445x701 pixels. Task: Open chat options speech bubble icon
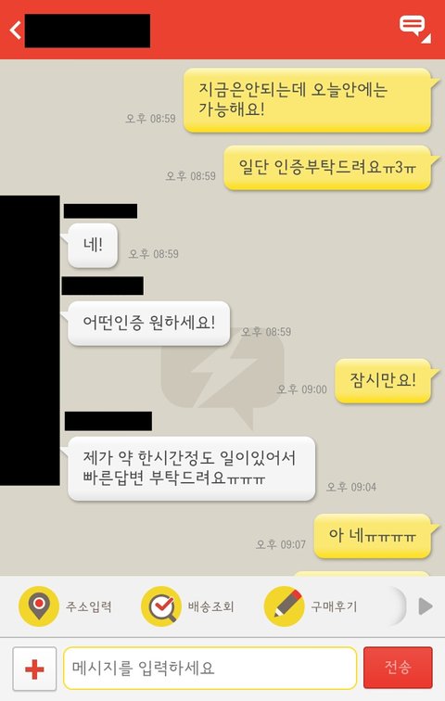(x=415, y=29)
